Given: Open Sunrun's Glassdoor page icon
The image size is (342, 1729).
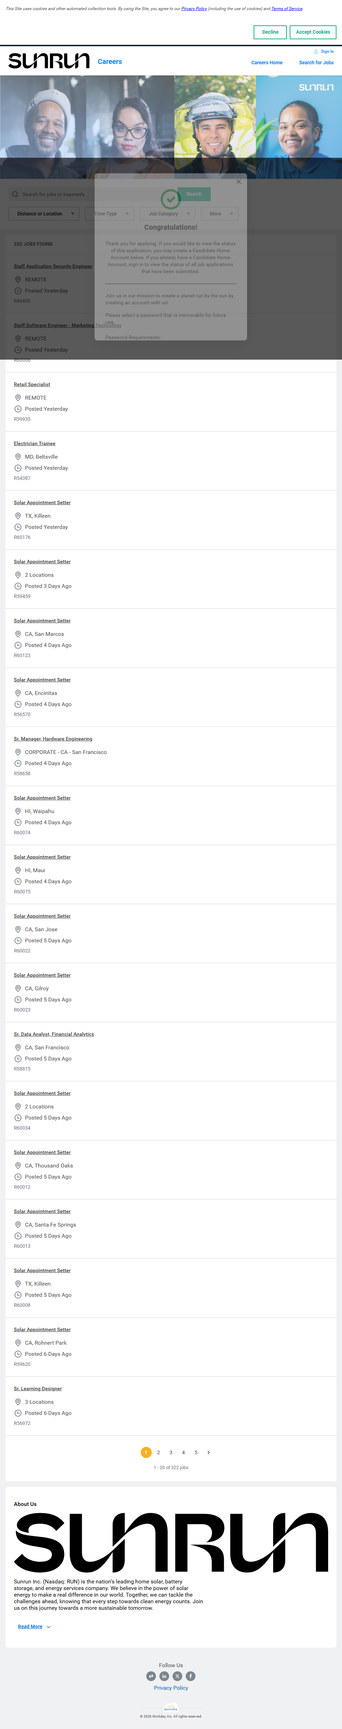Looking at the screenshot, I should (151, 1676).
